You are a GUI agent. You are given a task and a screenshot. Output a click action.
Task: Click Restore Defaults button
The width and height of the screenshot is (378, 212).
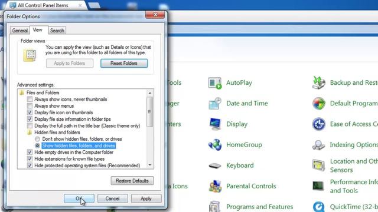coord(132,181)
